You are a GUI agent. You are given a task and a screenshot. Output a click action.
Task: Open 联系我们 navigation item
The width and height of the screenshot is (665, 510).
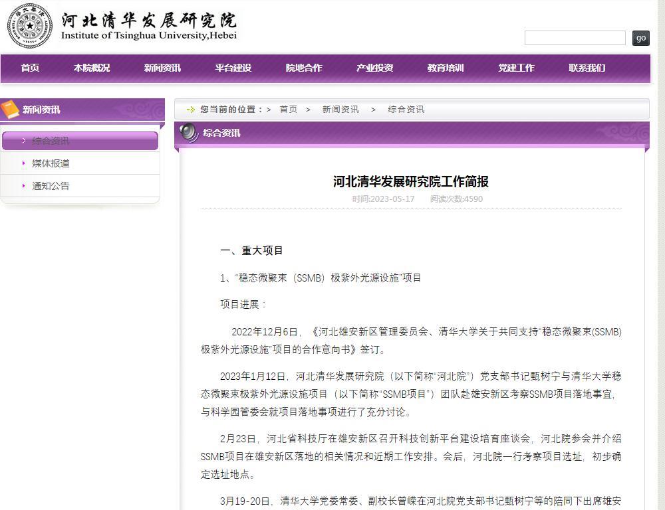click(587, 68)
